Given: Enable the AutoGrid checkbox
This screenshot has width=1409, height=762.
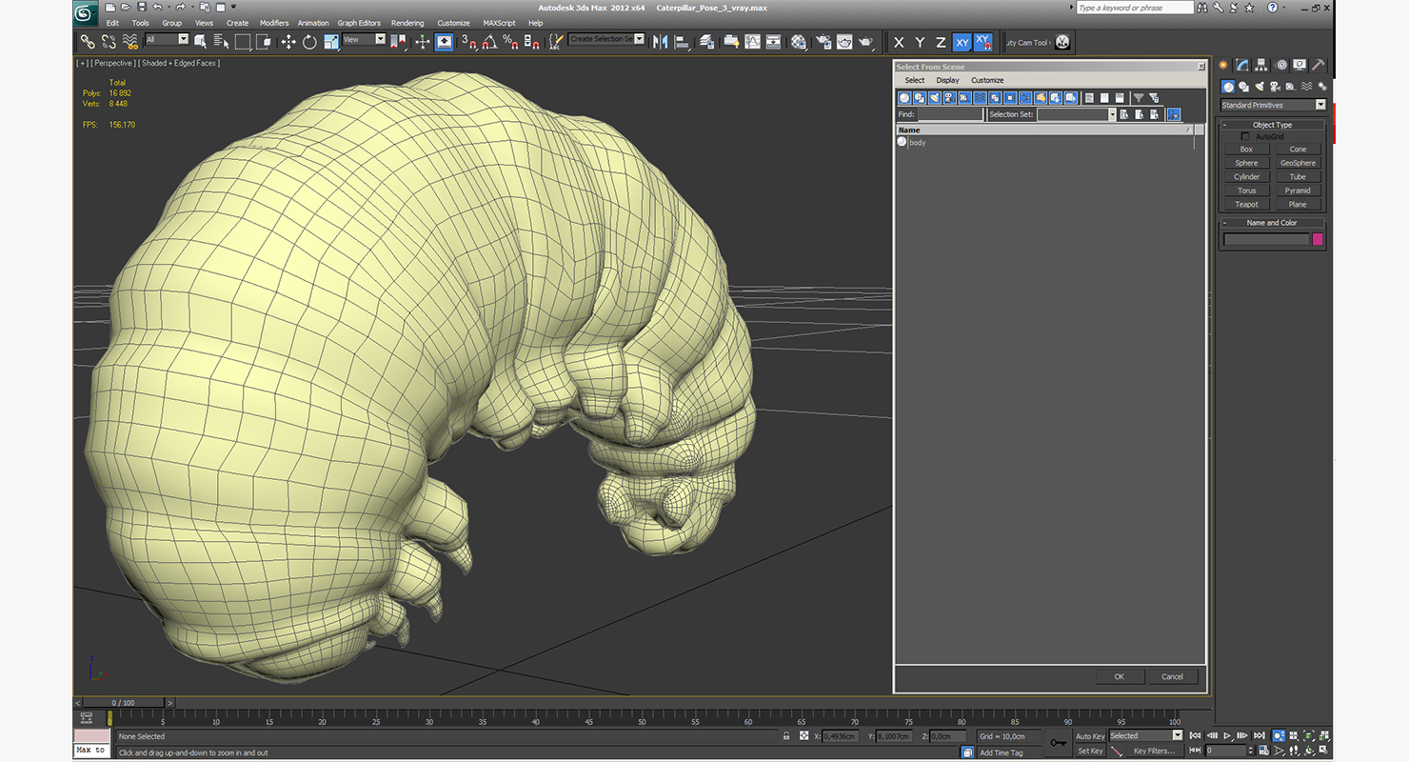Looking at the screenshot, I should coord(1245,136).
